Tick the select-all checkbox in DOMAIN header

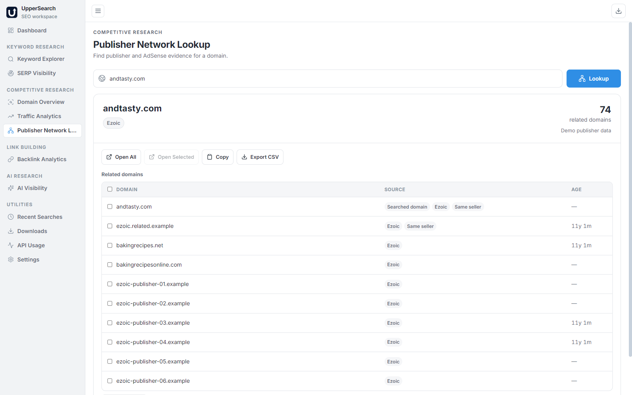pos(110,189)
